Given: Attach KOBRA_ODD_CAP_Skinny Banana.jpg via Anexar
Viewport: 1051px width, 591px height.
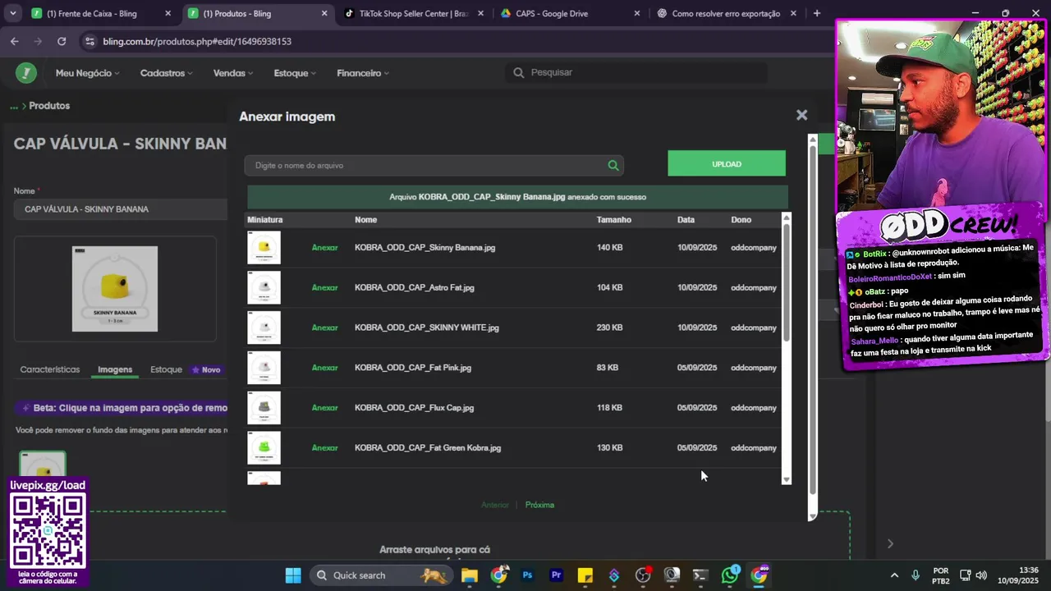Looking at the screenshot, I should (324, 248).
